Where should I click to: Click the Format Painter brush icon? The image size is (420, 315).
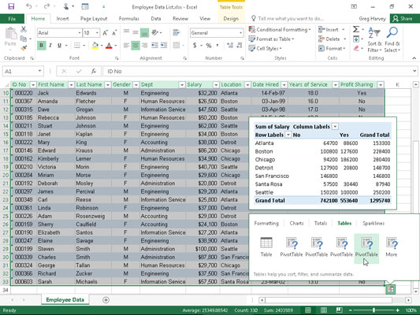tap(24, 48)
